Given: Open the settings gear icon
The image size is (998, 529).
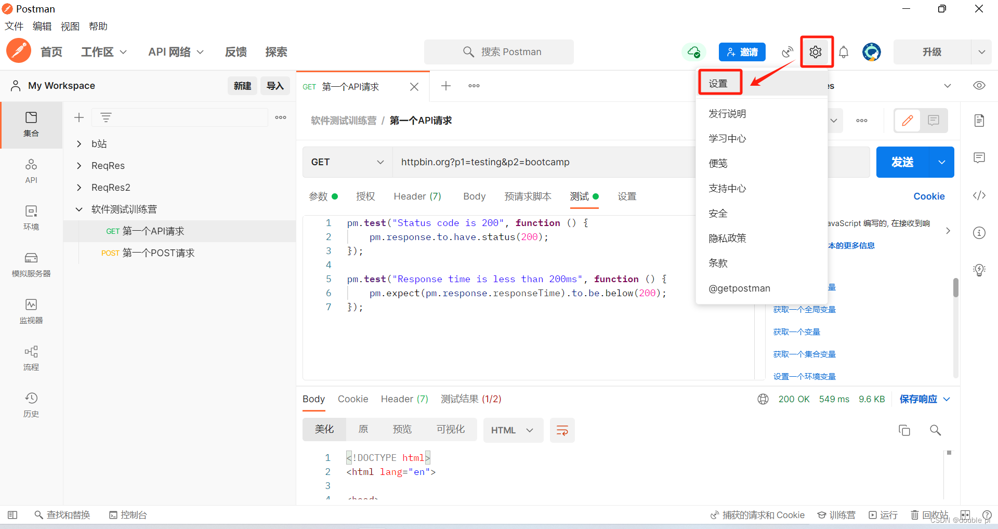Looking at the screenshot, I should [x=816, y=52].
